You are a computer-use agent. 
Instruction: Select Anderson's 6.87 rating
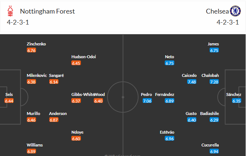point(54,120)
